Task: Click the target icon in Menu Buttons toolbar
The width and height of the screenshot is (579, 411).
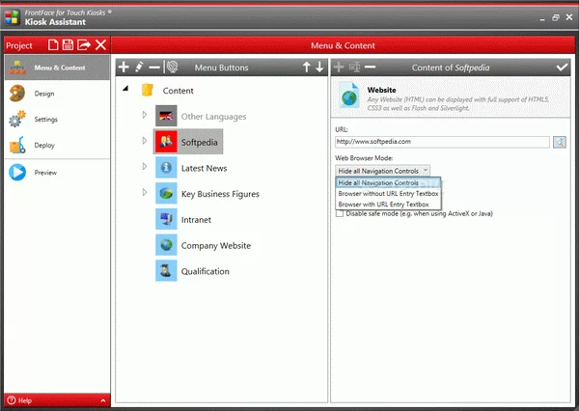Action: [x=173, y=67]
